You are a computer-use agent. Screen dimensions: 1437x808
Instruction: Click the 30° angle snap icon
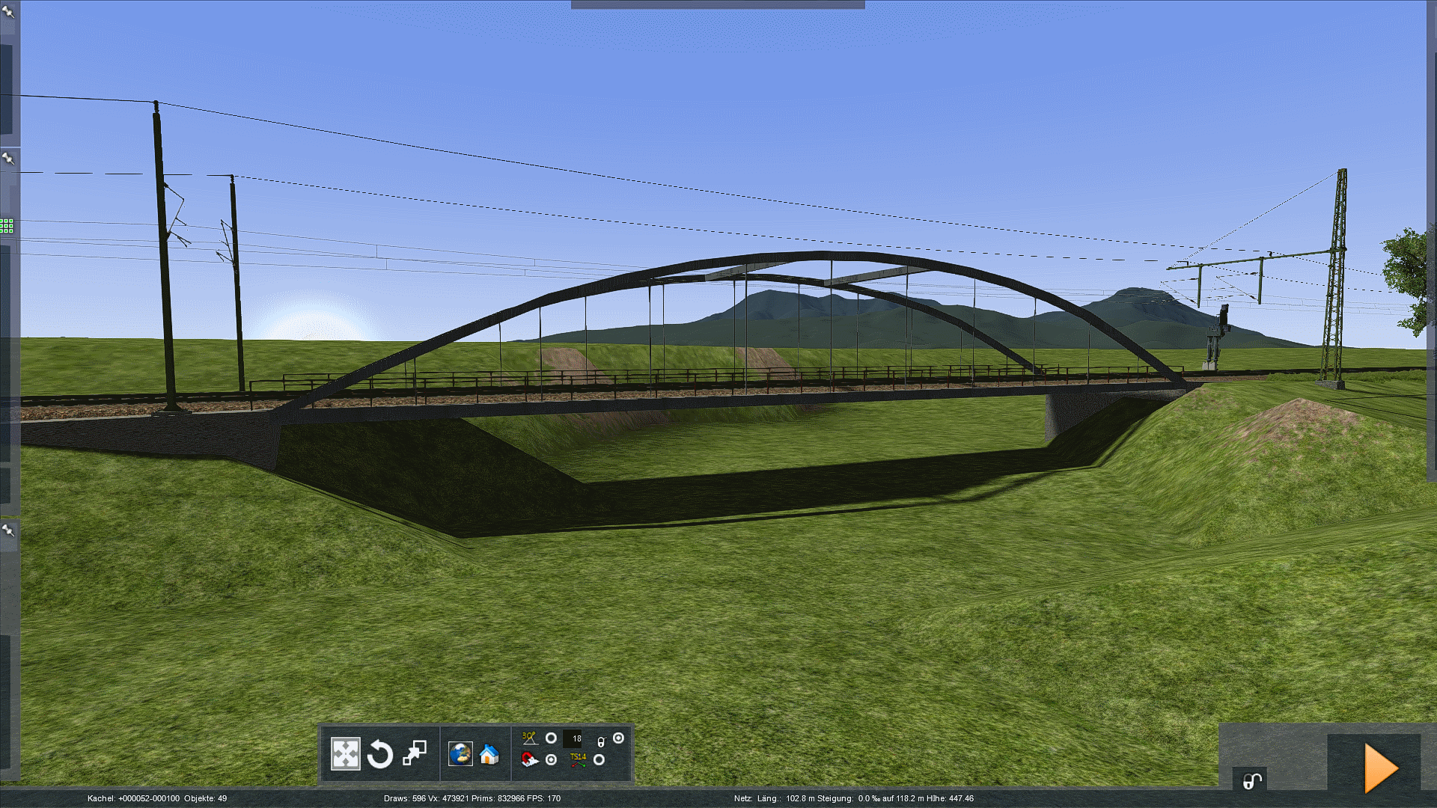point(529,738)
